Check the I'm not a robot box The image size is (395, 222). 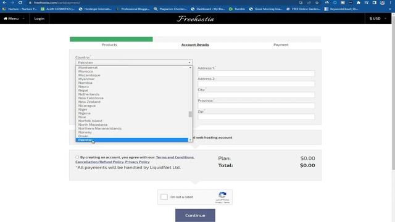(164, 197)
